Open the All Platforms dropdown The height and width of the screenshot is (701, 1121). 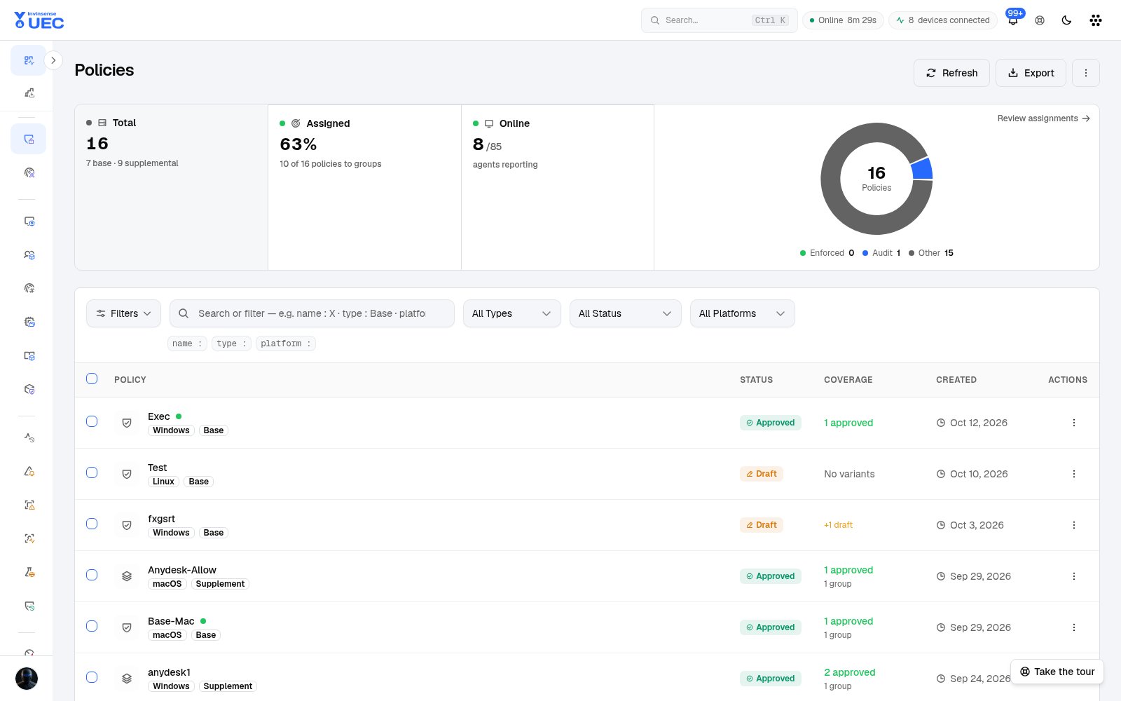pos(743,313)
